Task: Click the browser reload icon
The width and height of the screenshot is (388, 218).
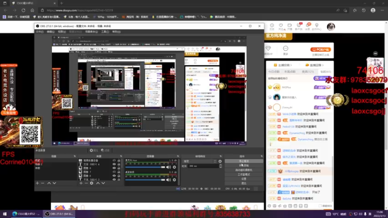Action: [23, 10]
